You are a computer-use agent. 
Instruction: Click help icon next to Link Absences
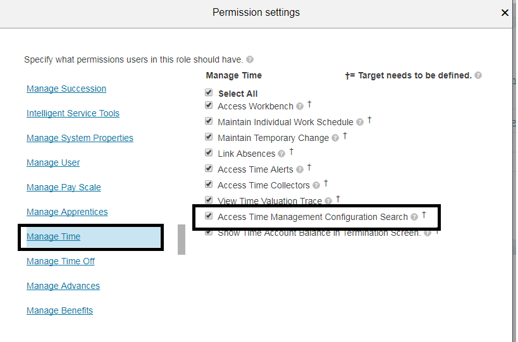[x=281, y=154]
